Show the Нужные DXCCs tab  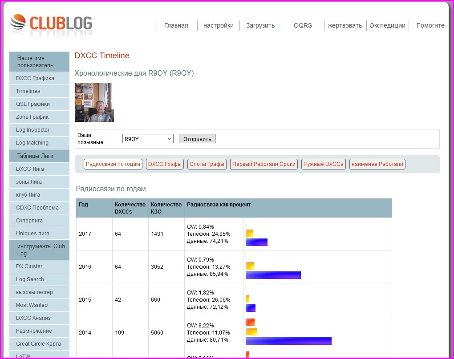[323, 164]
